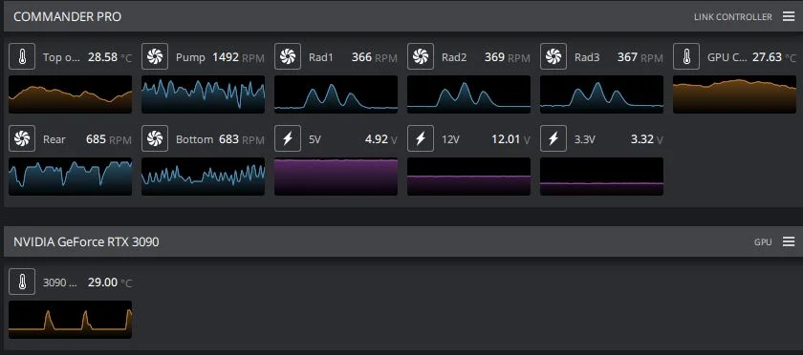The width and height of the screenshot is (803, 355).
Task: Click the Top sensor thermometer icon
Action: pyautogui.click(x=22, y=56)
